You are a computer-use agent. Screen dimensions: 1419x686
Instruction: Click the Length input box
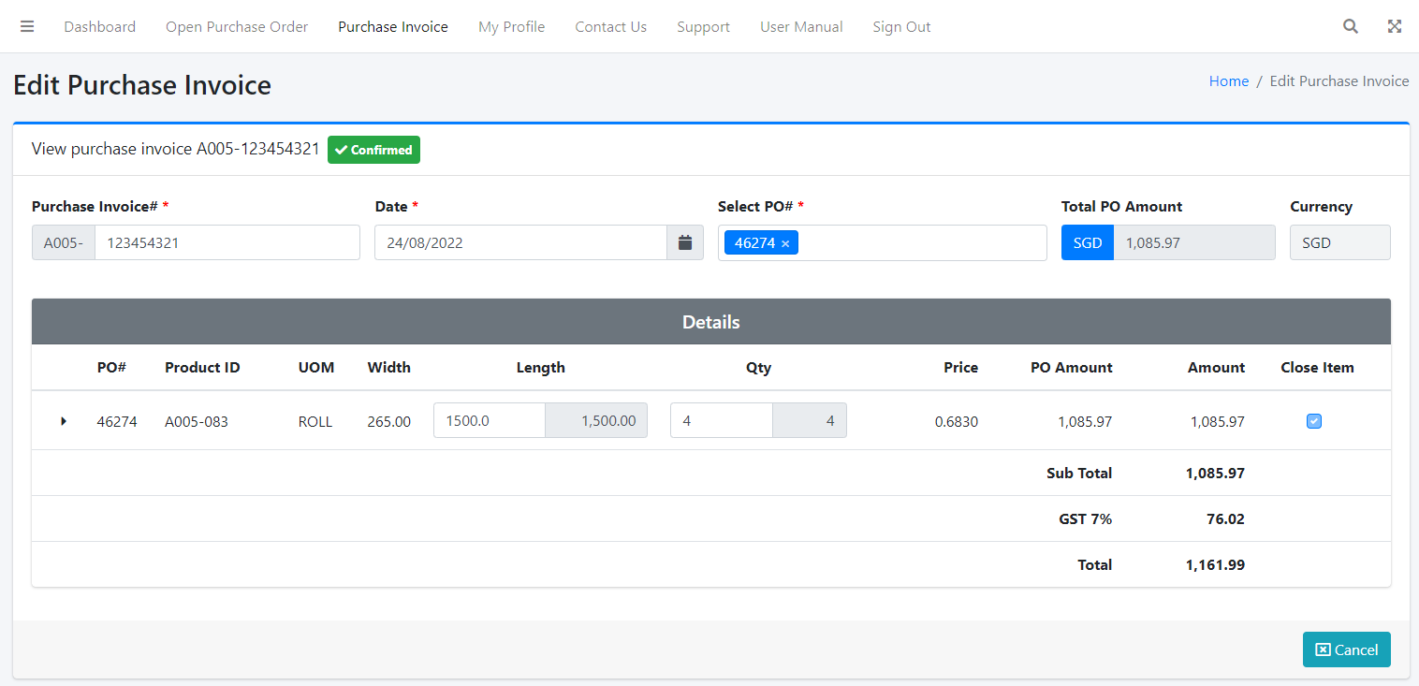pyautogui.click(x=489, y=420)
